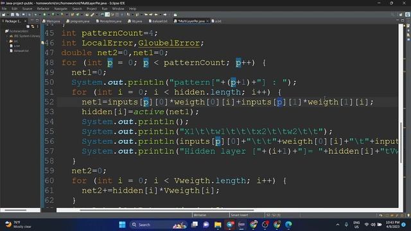The height and width of the screenshot is (231, 411).
Task: Switch to the a.txt editor tab
Action: (216, 21)
